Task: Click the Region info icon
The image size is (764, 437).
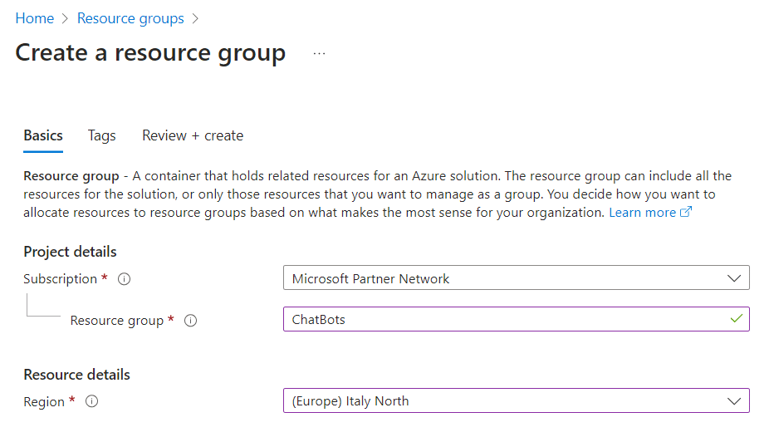Action: coord(91,401)
